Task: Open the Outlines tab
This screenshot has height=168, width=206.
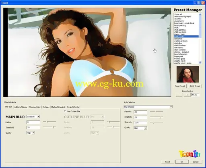Action: 46,107
